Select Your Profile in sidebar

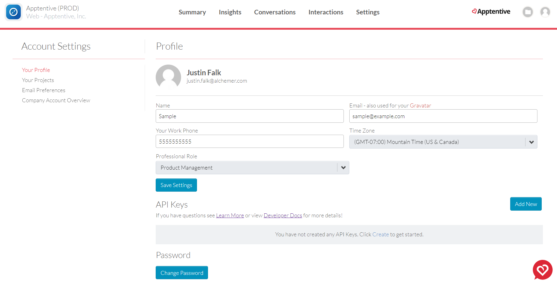(x=36, y=70)
